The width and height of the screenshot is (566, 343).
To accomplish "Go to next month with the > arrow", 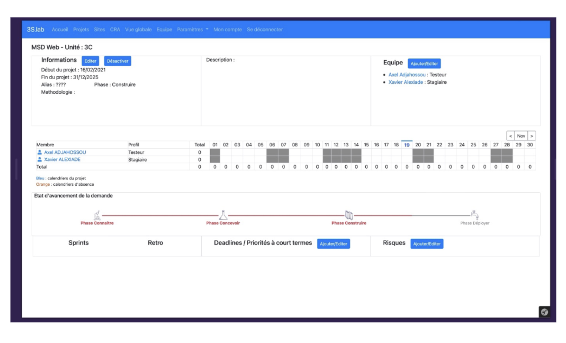I will click(x=531, y=136).
